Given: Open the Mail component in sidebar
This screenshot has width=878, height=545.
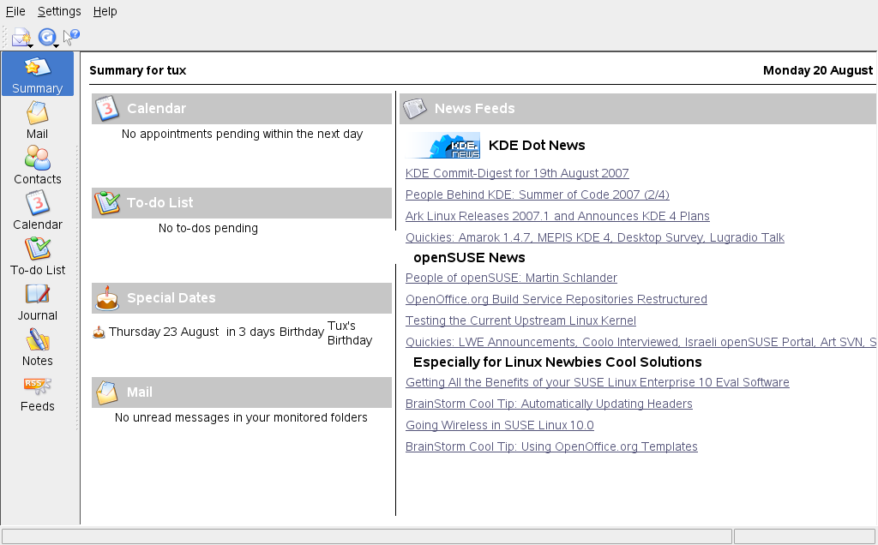Looking at the screenshot, I should [37, 121].
